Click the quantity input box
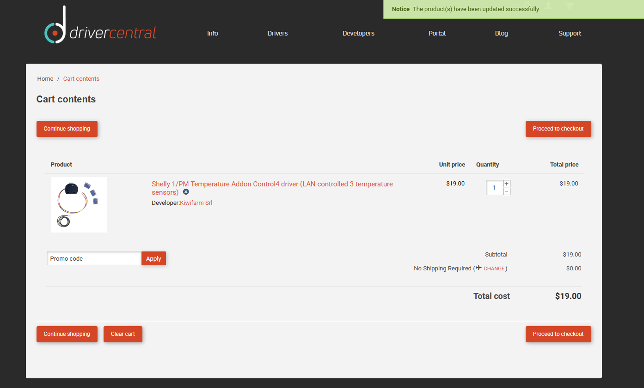This screenshot has height=388, width=644. (x=494, y=188)
